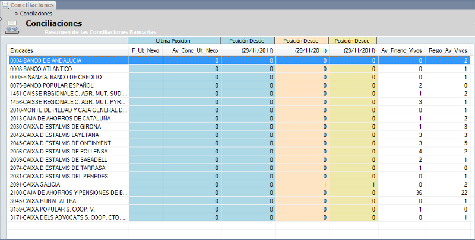Sort by Av_Financ_Vivos column header
This screenshot has height=240, width=475.
[401, 51]
